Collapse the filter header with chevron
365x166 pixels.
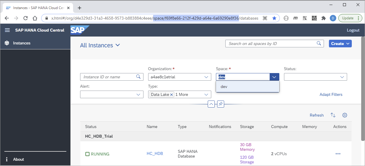coord(211,104)
